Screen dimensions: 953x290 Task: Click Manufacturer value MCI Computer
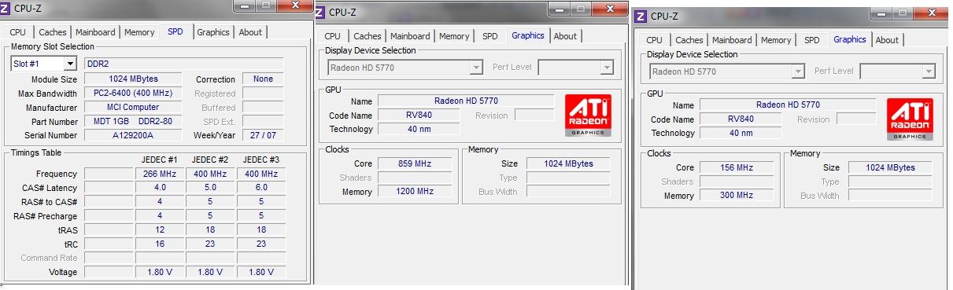[133, 107]
